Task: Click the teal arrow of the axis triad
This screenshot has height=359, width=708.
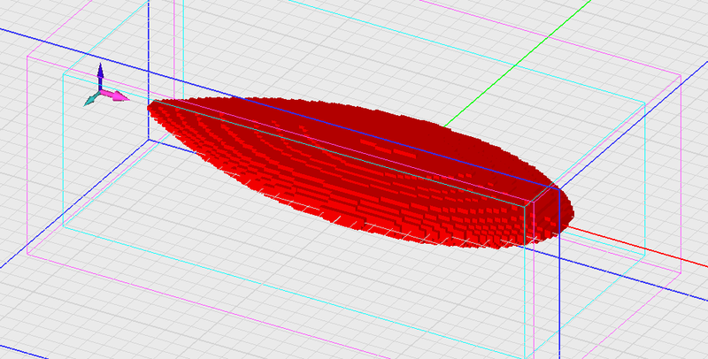Action: click(x=91, y=100)
